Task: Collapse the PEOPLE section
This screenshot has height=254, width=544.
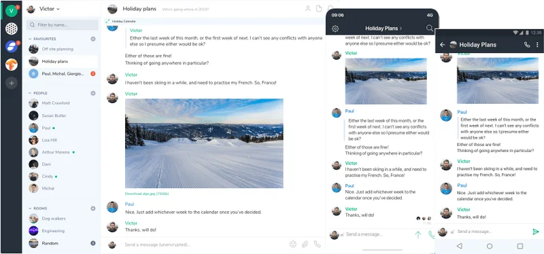Action: [38, 93]
